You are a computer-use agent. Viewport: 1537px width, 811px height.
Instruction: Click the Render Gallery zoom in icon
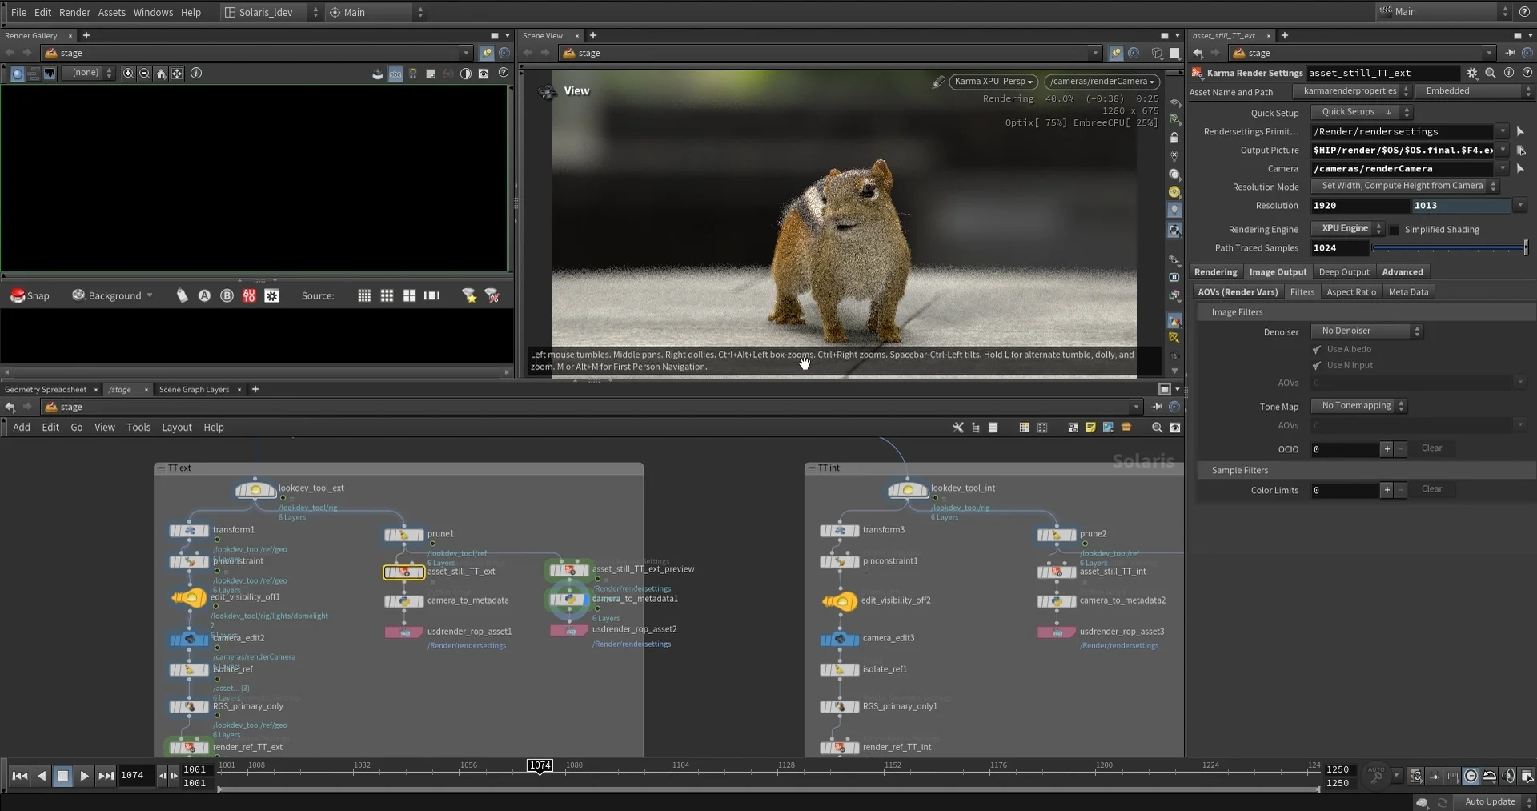click(128, 74)
